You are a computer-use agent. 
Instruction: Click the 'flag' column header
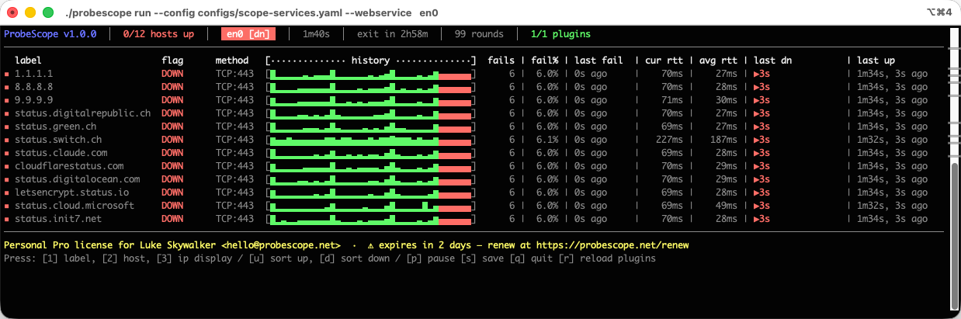(172, 61)
